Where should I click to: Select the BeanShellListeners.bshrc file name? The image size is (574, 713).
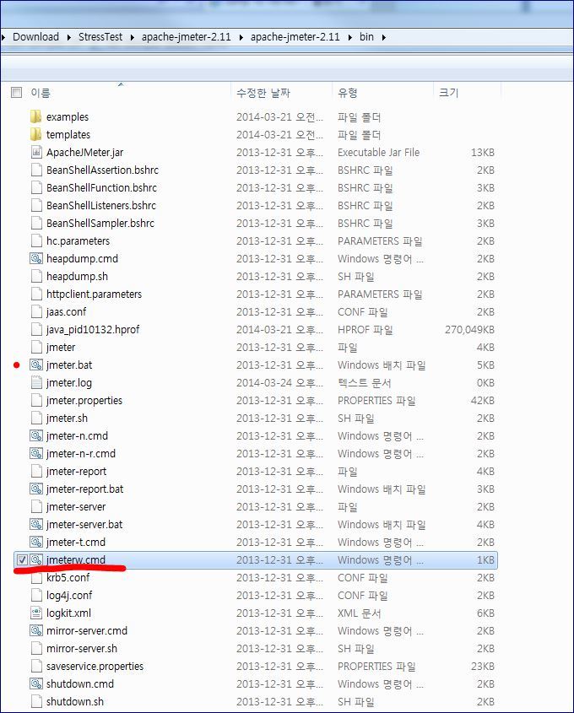(101, 206)
